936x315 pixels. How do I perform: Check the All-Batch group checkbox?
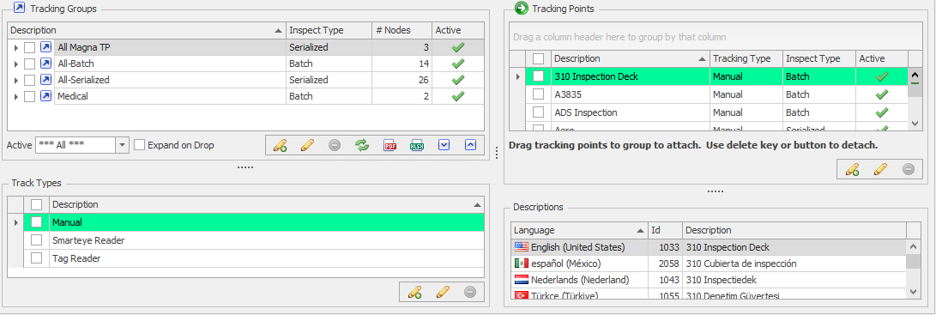pyautogui.click(x=29, y=64)
